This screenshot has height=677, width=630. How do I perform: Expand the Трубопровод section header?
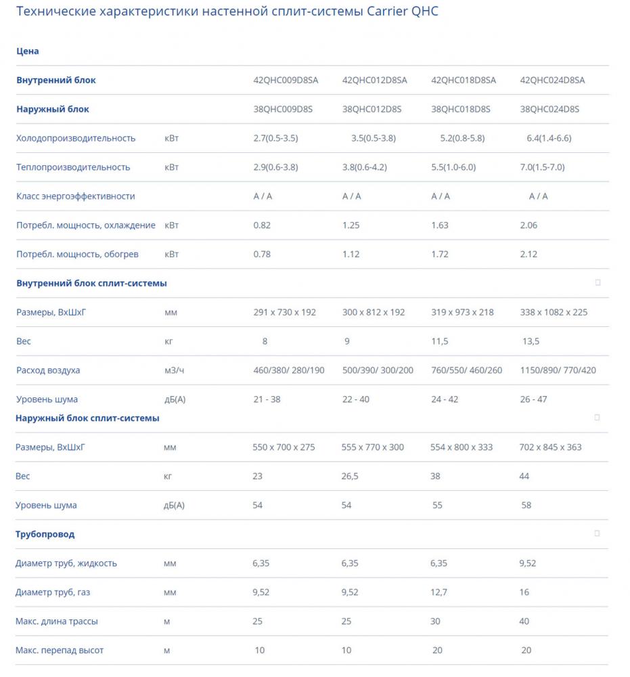pos(45,534)
